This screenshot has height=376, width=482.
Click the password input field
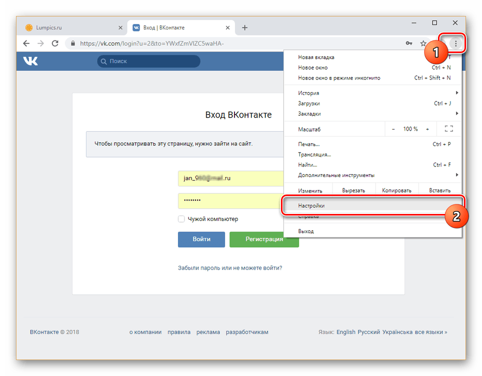coord(231,201)
